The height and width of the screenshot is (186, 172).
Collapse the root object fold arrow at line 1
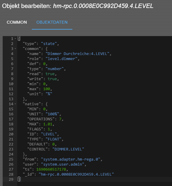coord(15,38)
